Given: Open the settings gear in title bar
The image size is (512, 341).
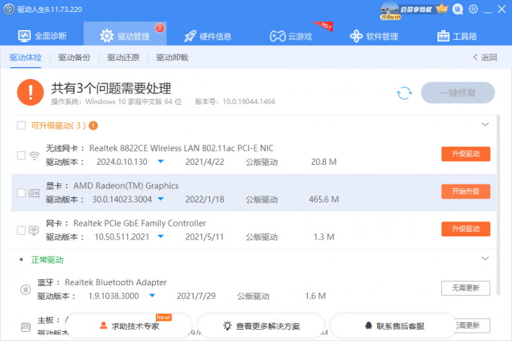Looking at the screenshot, I should coord(473,9).
